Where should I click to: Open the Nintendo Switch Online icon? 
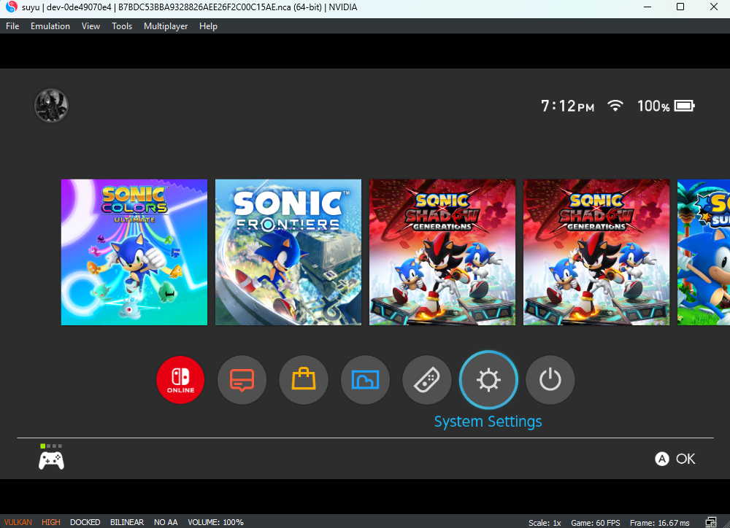point(180,380)
